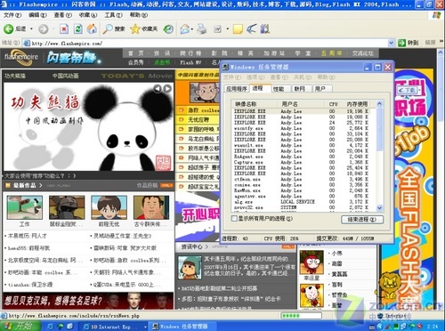
Task: Sort processes by 映像名称 column header
Action: (255, 104)
